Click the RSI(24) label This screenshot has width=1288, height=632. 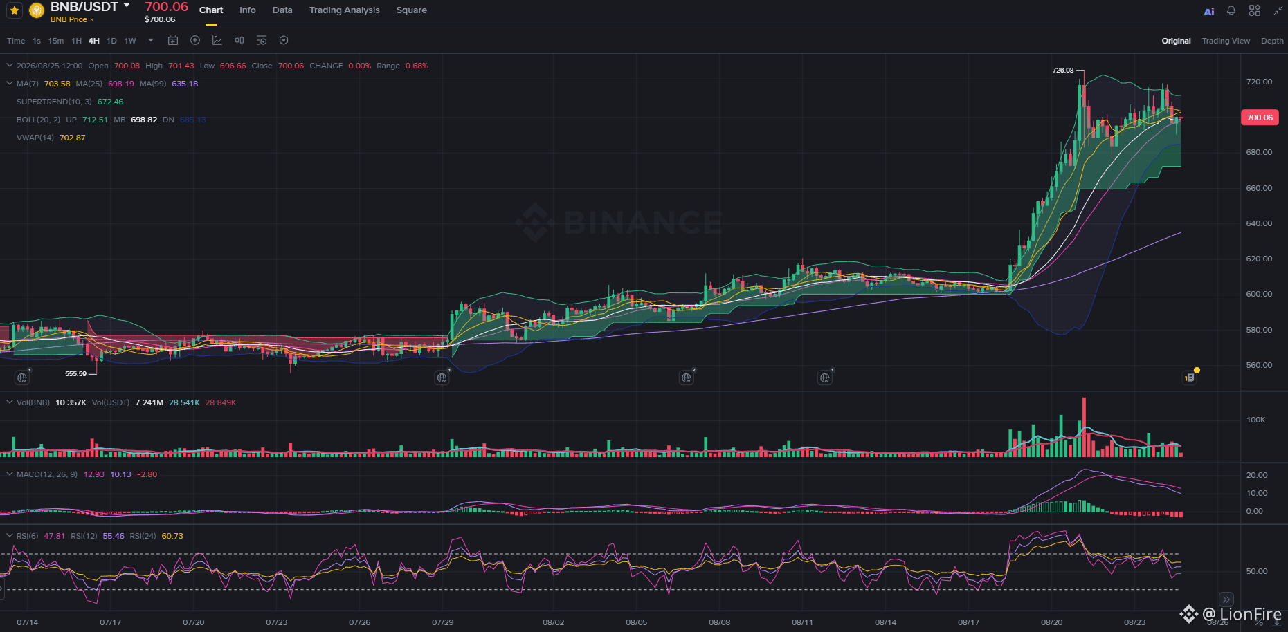tap(143, 536)
